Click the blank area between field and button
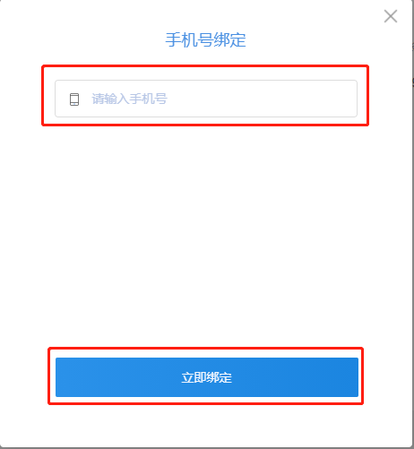 click(206, 236)
